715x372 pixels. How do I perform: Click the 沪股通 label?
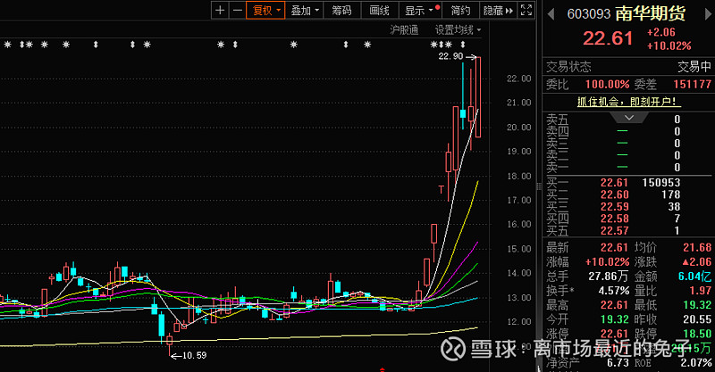pos(404,30)
